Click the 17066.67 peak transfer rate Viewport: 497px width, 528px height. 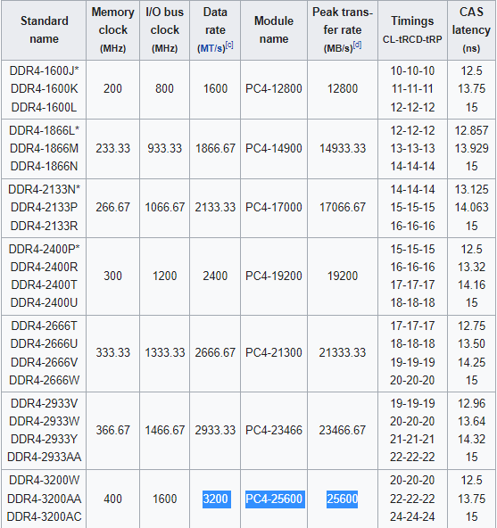[x=343, y=208]
